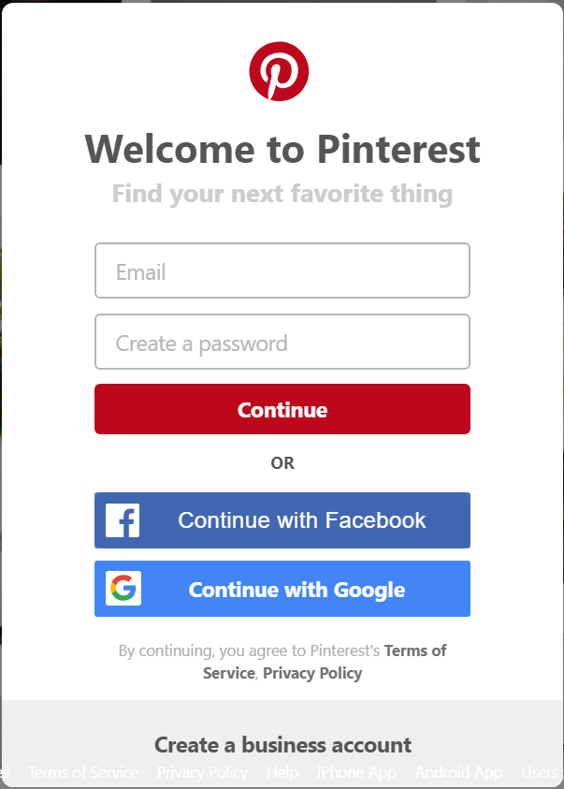Choose Continue with Google
The image size is (564, 789).
pyautogui.click(x=282, y=589)
